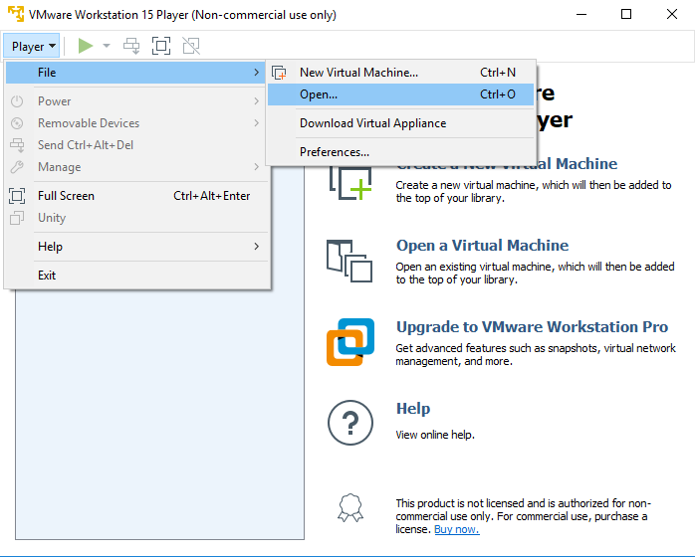Viewport: 695px width, 557px height.
Task: Expand the Power submenu chevron
Action: 256,101
